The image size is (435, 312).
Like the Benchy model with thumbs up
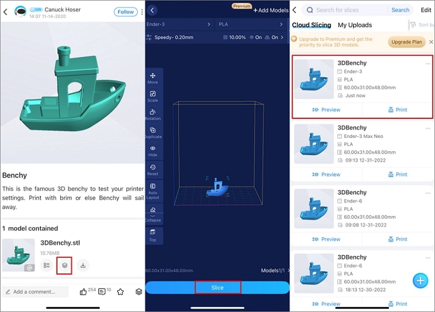(83, 292)
